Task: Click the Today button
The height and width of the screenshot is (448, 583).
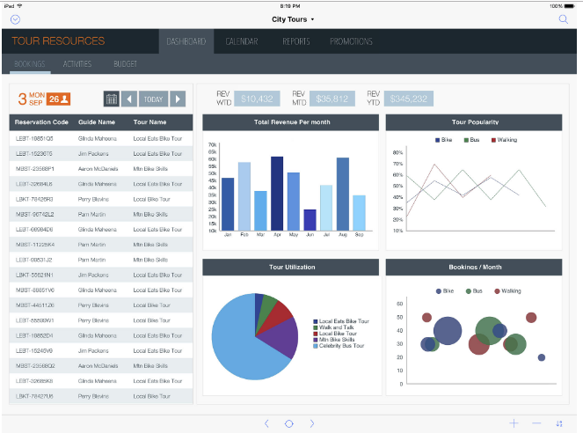Action: click(153, 99)
